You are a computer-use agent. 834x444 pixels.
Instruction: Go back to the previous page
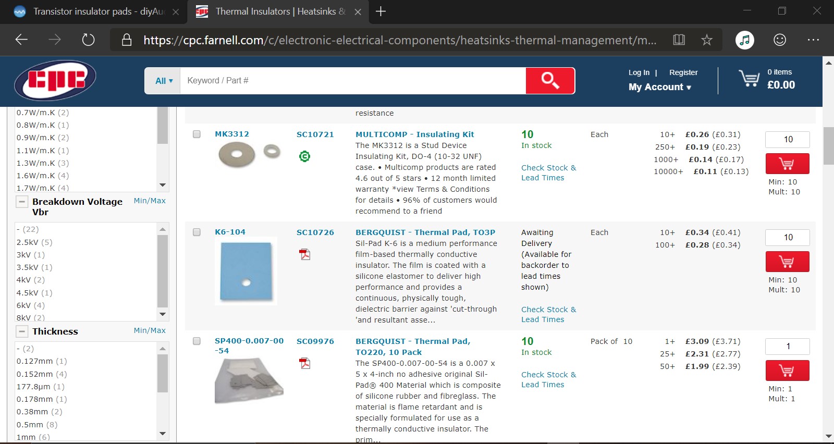pos(21,40)
